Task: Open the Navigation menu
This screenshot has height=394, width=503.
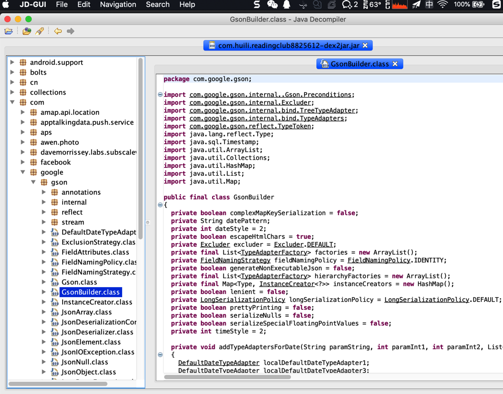Action: point(118,5)
